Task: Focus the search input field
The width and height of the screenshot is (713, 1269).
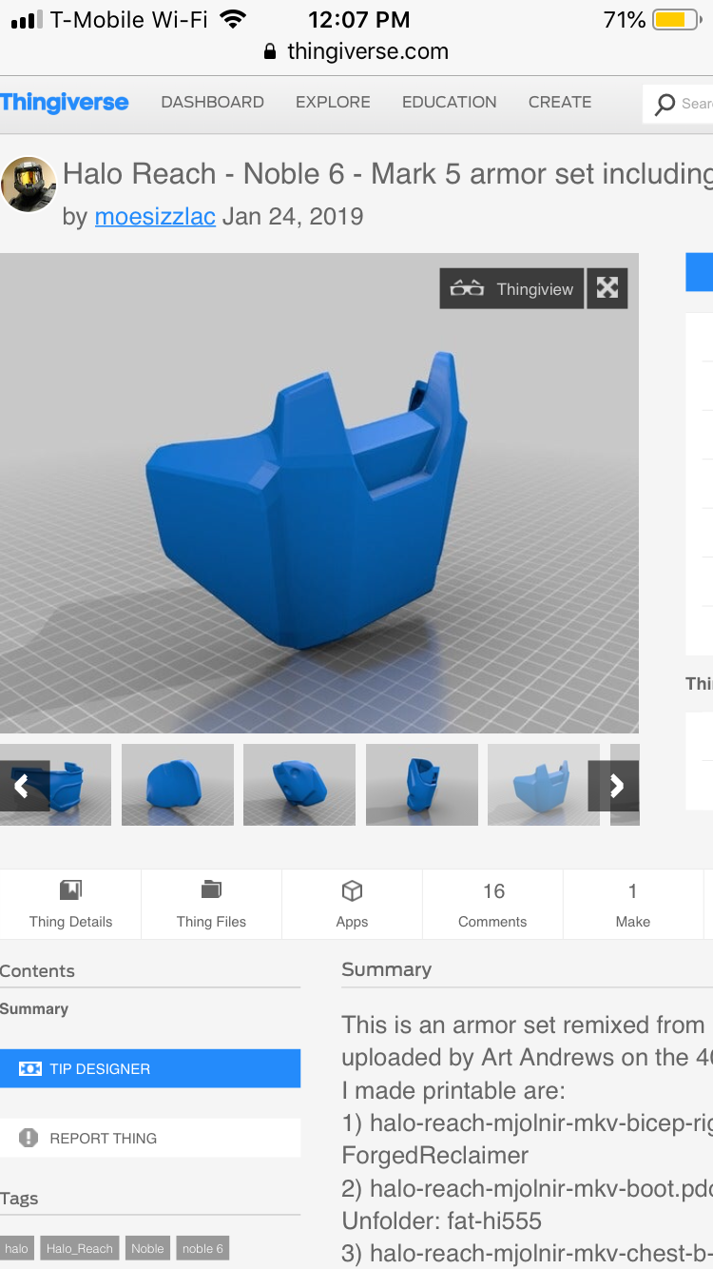Action: click(x=679, y=104)
